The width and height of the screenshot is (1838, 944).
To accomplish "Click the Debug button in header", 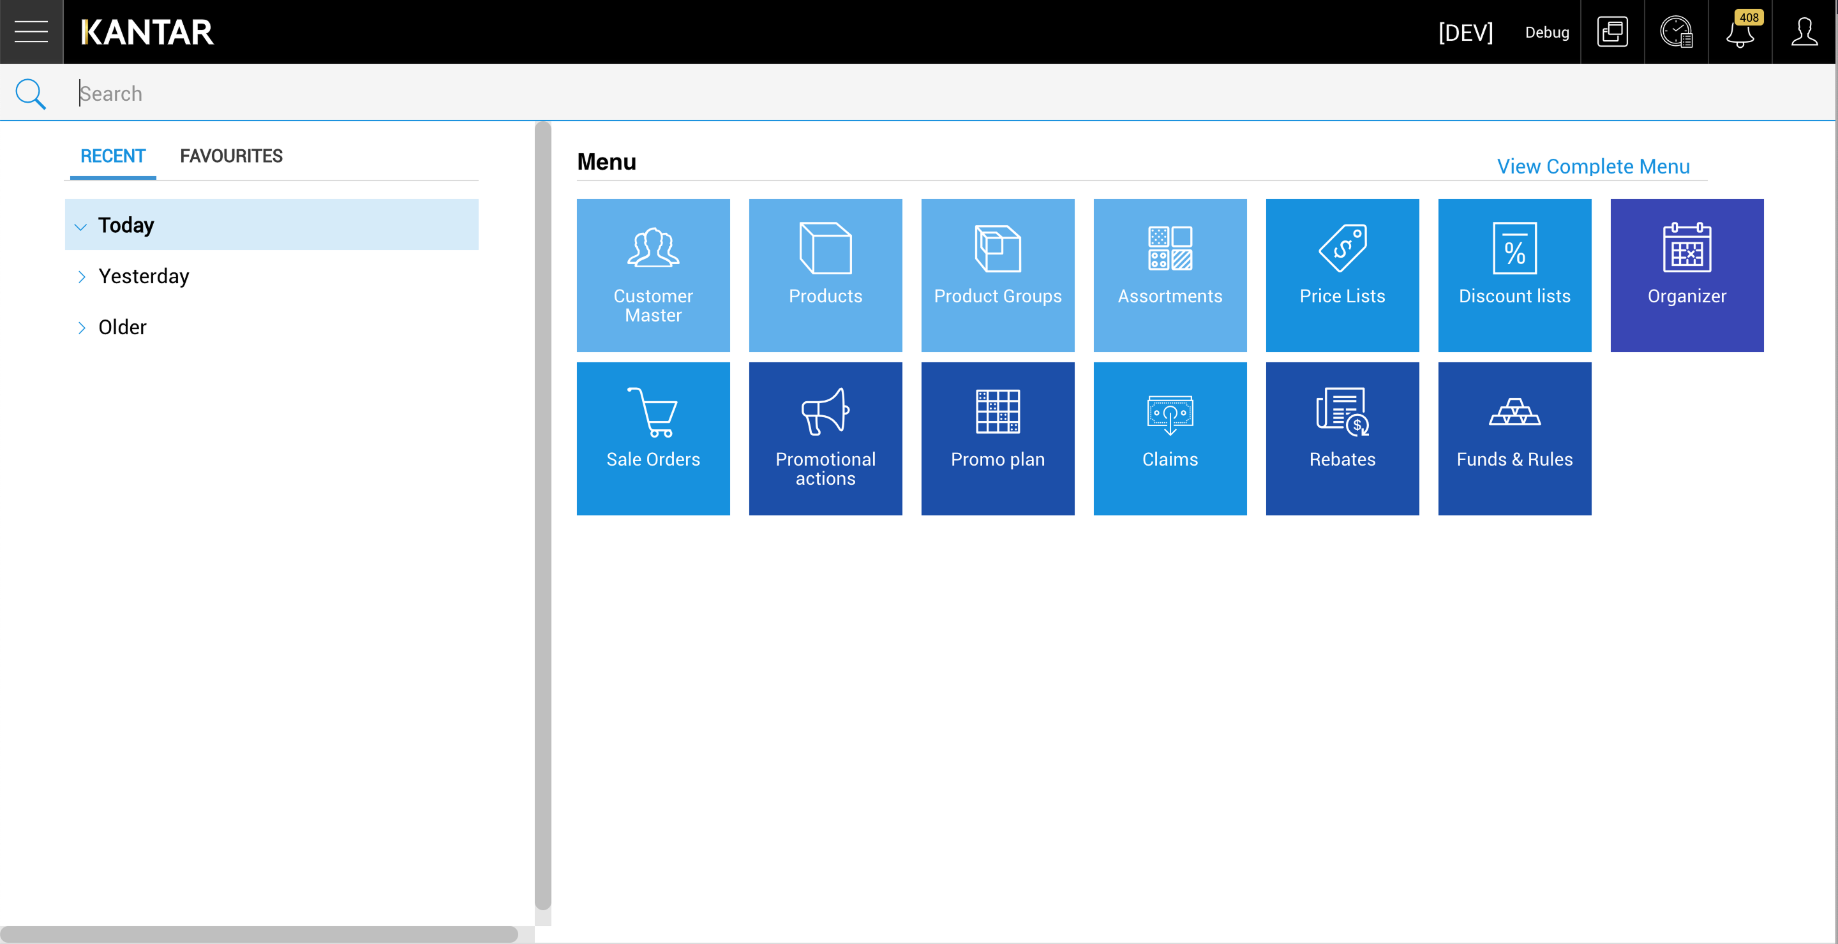I will tap(1546, 32).
